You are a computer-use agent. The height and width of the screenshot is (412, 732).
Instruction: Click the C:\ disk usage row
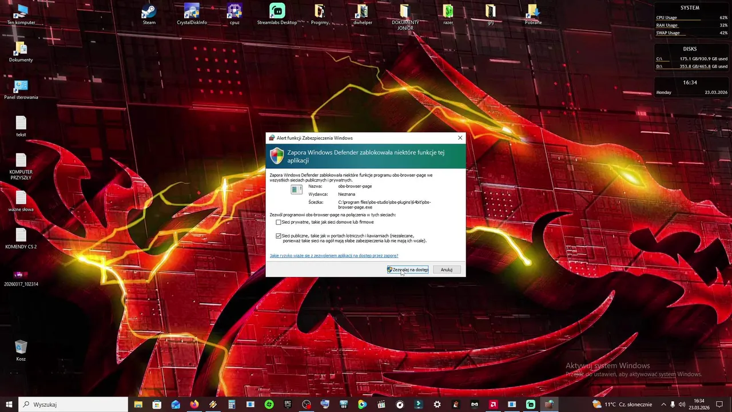point(691,59)
